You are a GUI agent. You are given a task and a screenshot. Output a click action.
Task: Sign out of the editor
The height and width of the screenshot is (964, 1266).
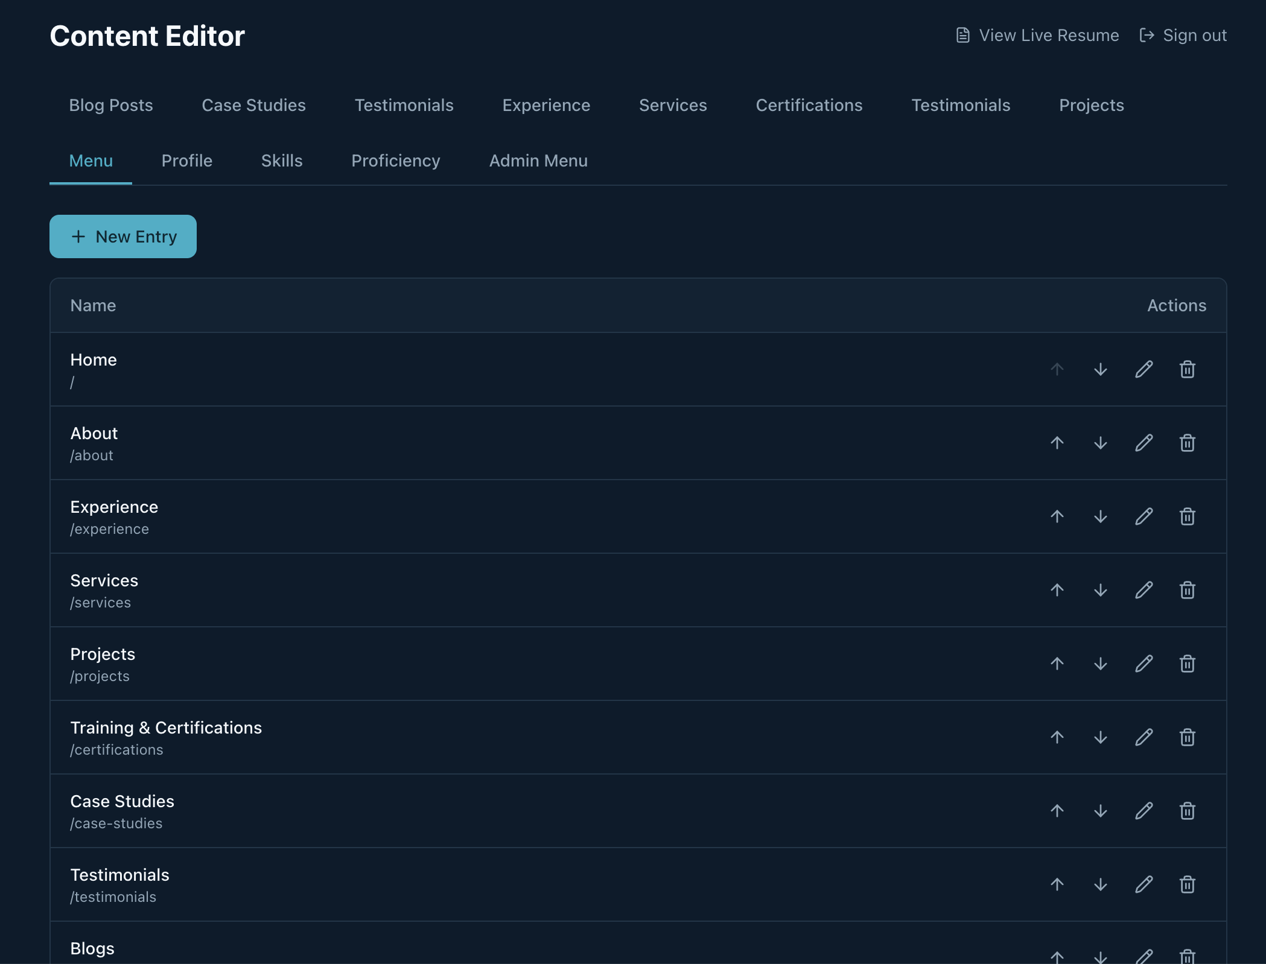coord(1183,36)
